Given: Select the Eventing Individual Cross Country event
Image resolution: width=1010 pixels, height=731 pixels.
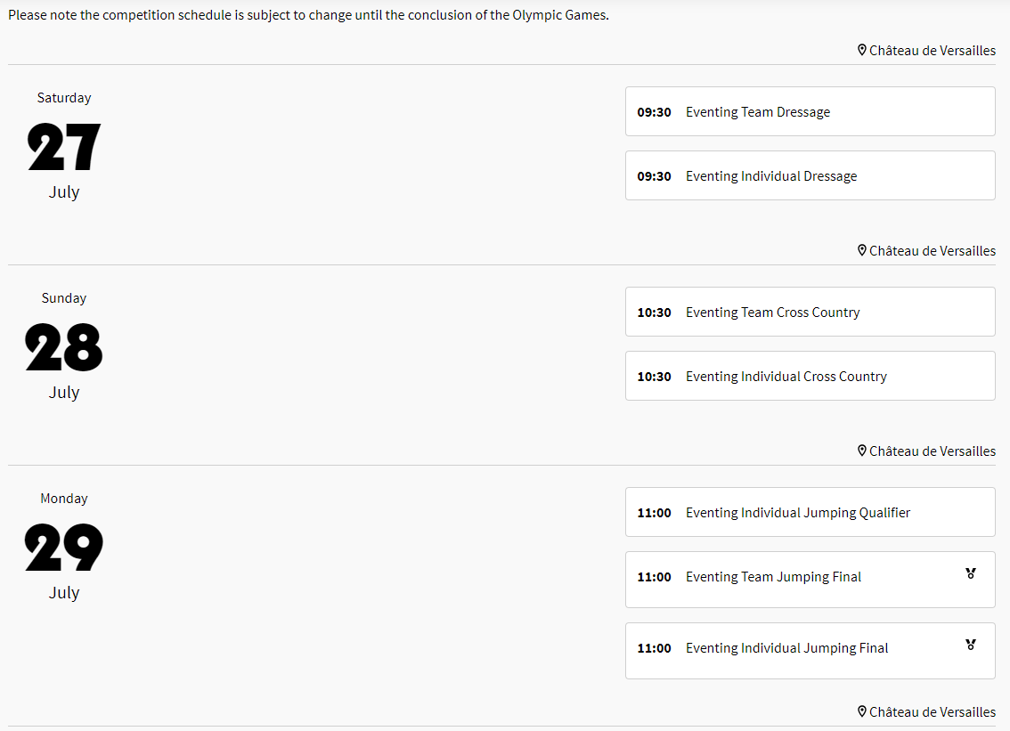Looking at the screenshot, I should [x=810, y=377].
